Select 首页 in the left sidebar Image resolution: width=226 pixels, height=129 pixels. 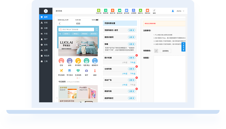pos(46,17)
